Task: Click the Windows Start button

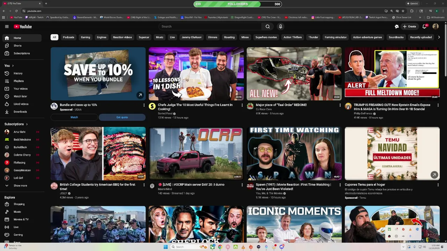Action: [x=166, y=247]
